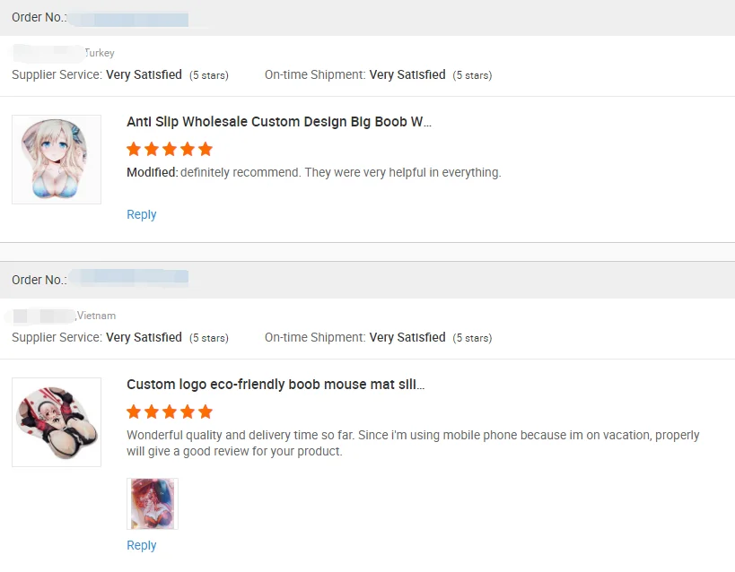Click the third star of Vietnam review rating

coord(170,412)
